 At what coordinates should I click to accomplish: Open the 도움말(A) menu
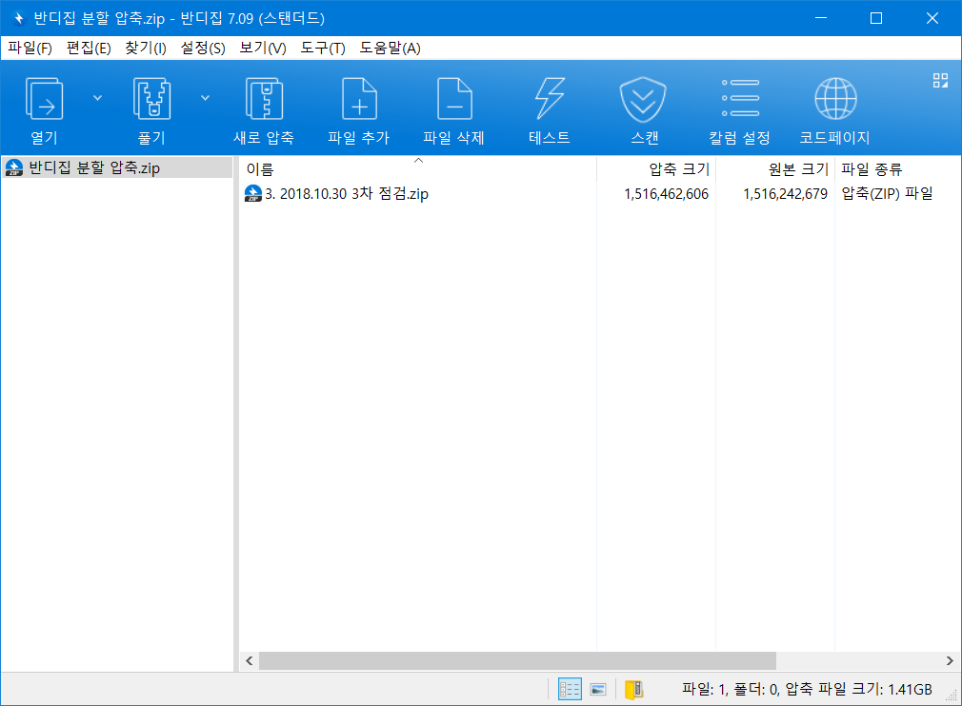click(x=390, y=48)
